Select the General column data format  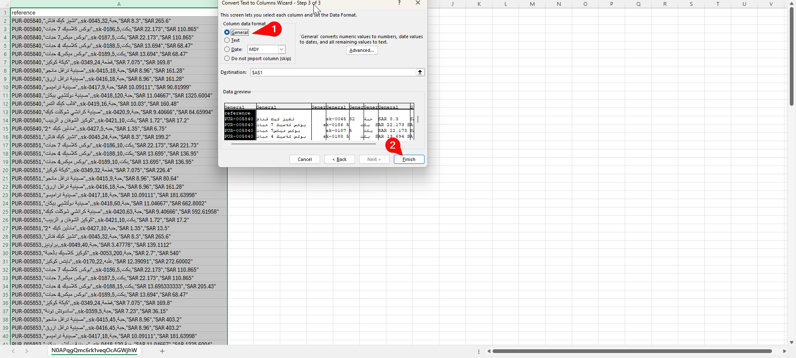click(227, 32)
